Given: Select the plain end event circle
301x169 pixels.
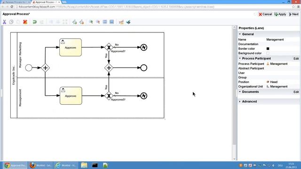Looking at the screenshot, I should (144, 68).
